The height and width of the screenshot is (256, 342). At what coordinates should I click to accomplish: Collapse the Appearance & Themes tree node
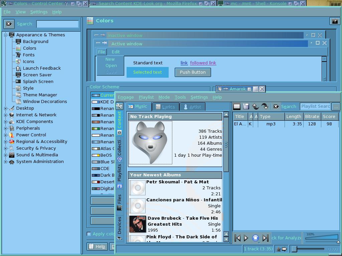pyautogui.click(x=5, y=35)
